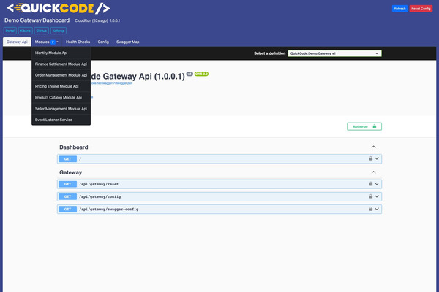Click the Refresh button
Screen dimensions: 439x292
[x=399, y=9]
